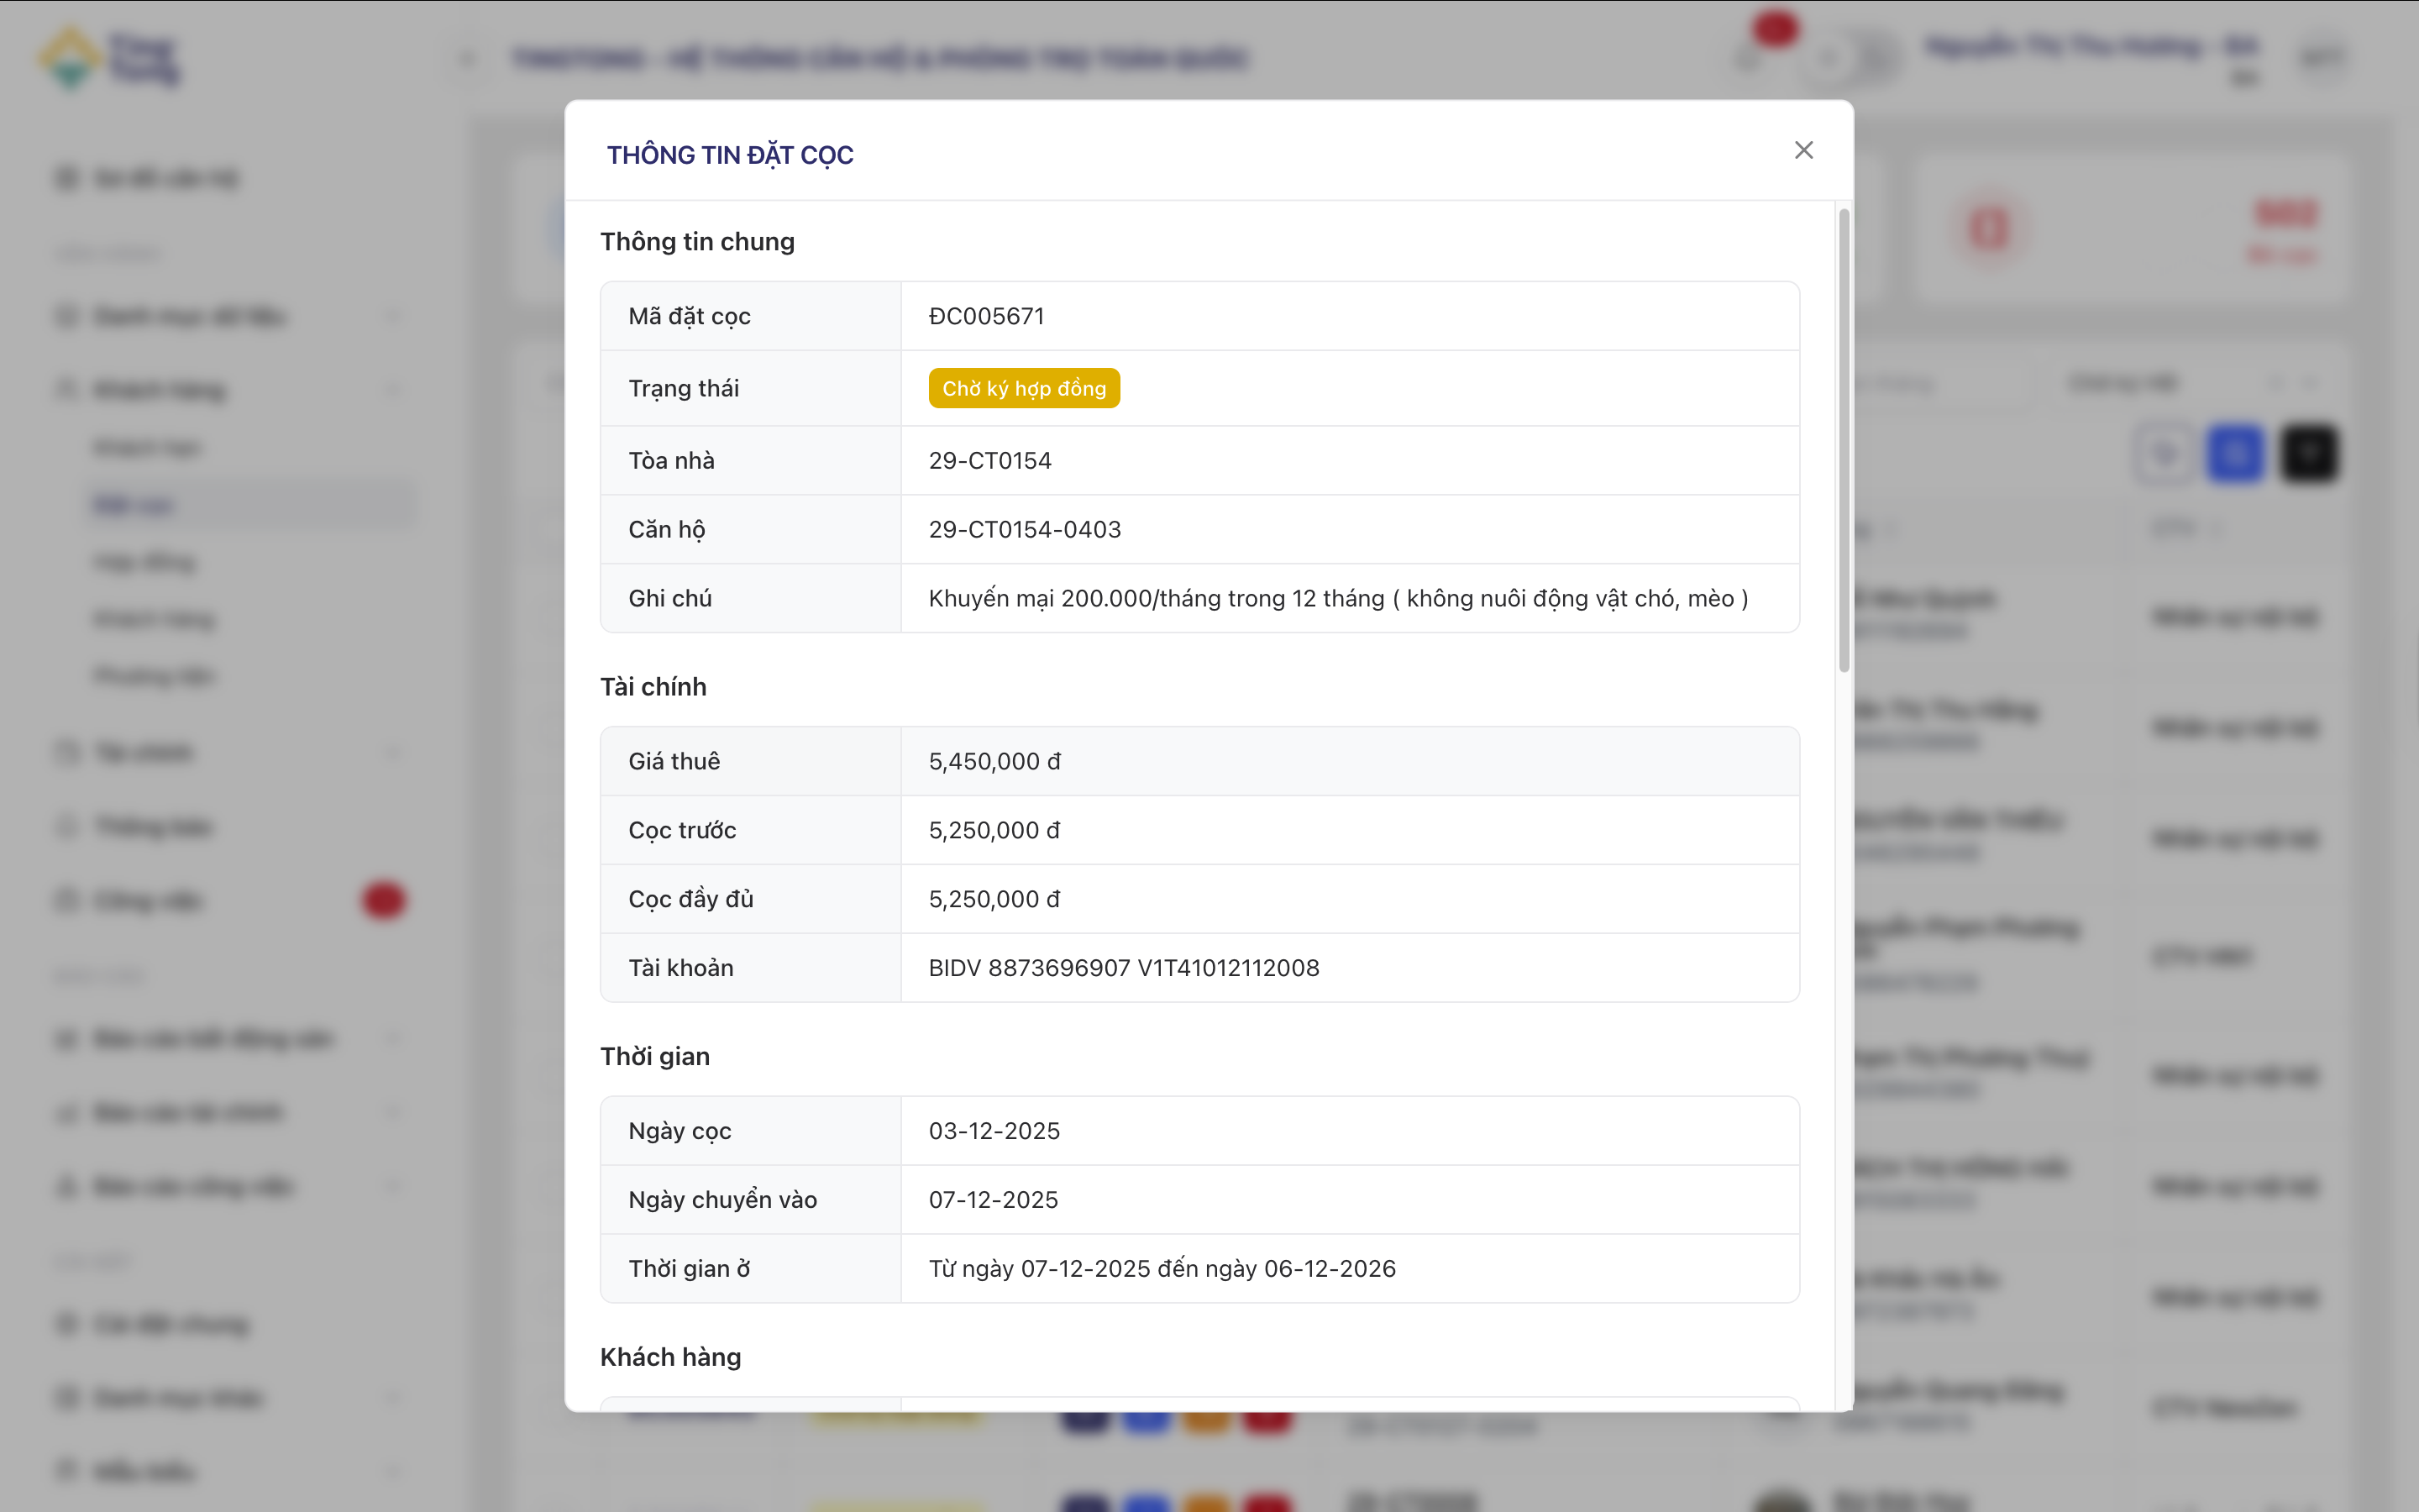Click the THÔNG TIN ĐẶT CỌC dialog title
The width and height of the screenshot is (2419, 1512).
point(730,155)
